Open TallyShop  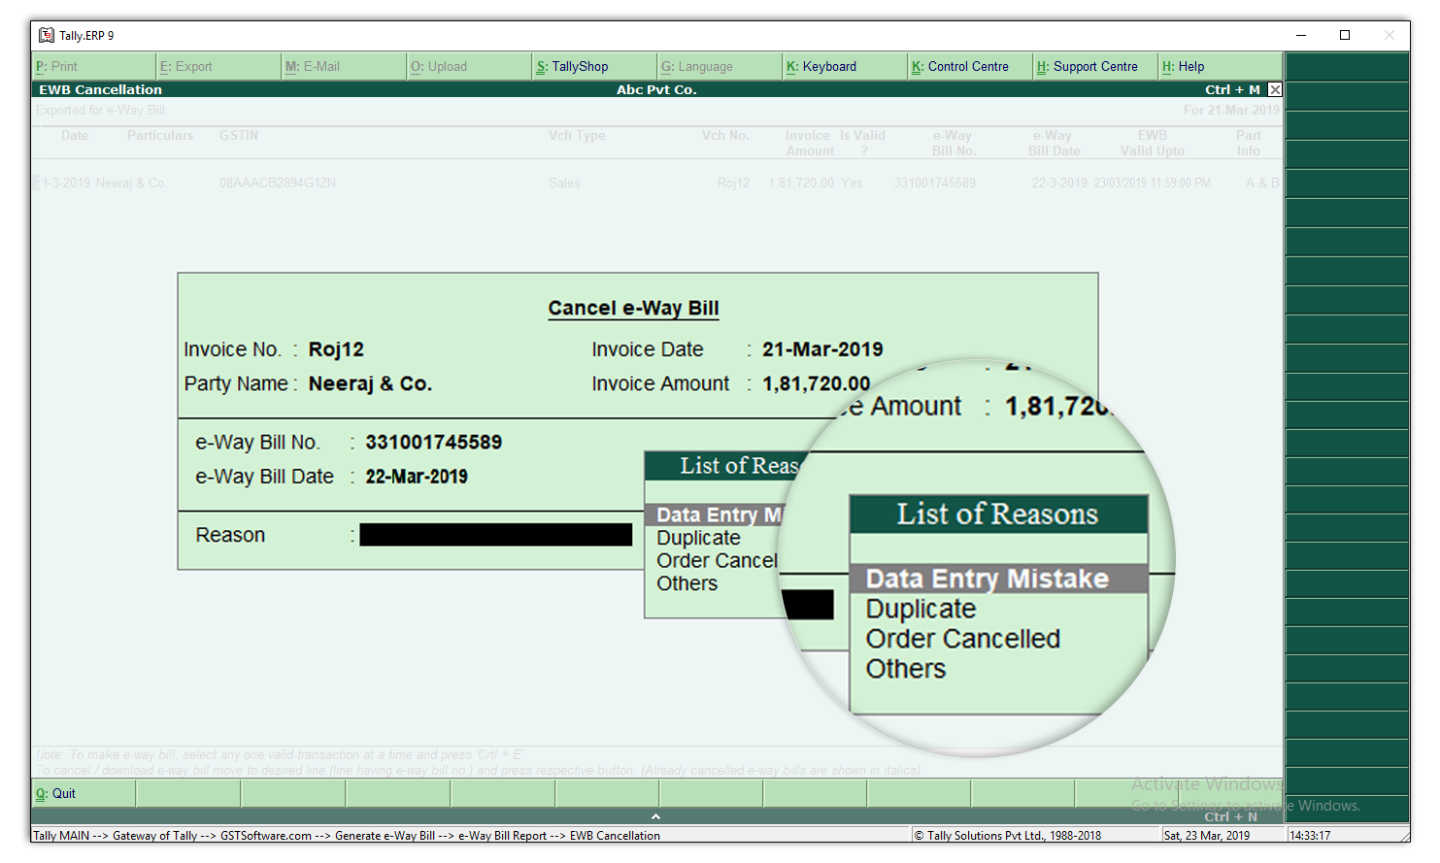594,66
